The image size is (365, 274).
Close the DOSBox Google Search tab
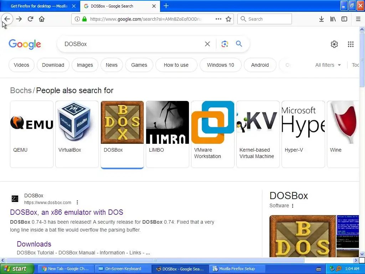(x=154, y=6)
